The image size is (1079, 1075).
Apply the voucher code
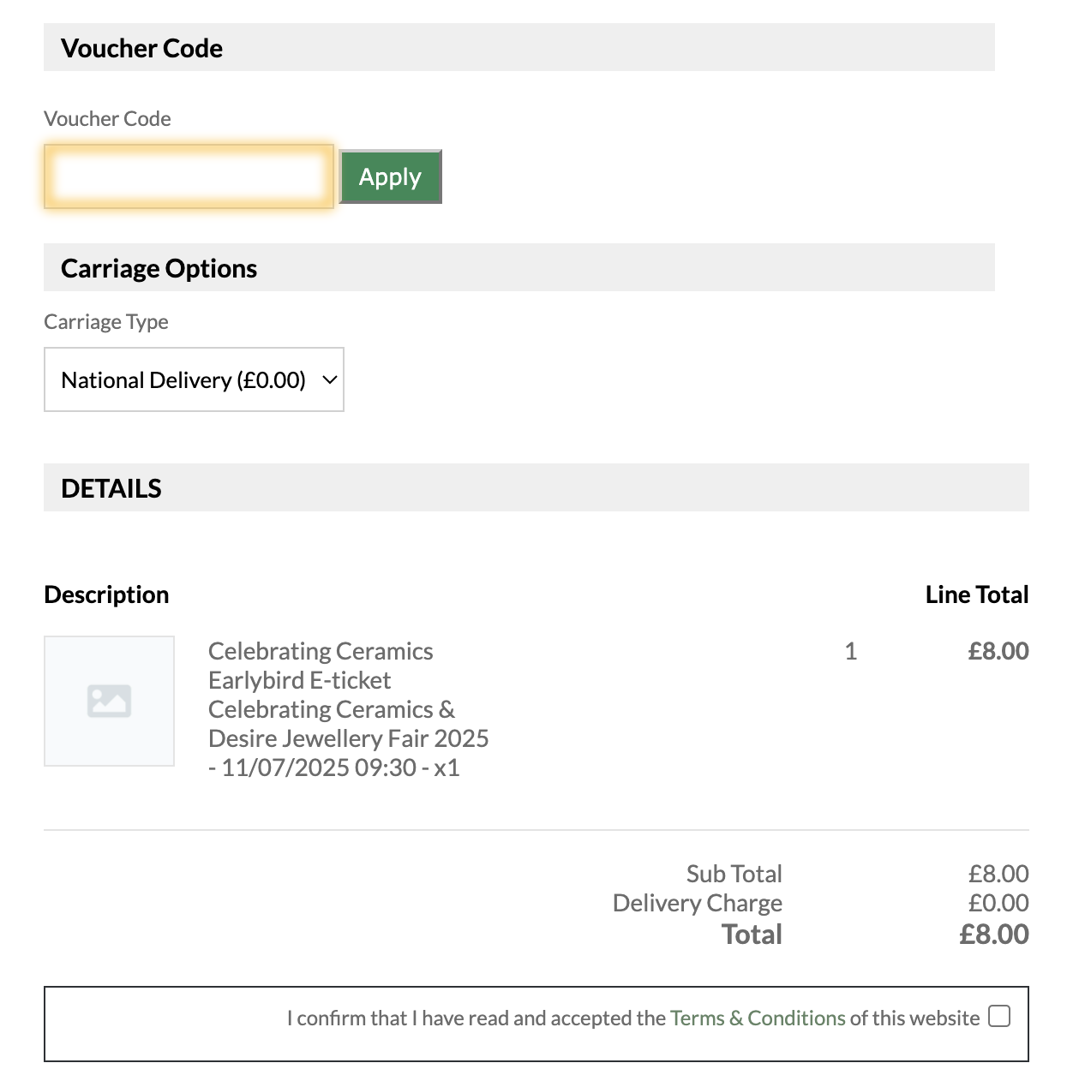[390, 176]
